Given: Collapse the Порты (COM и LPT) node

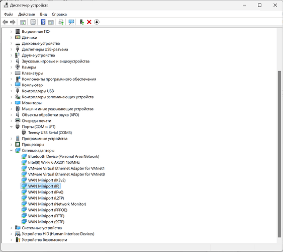Looking at the screenshot, I should 12,127.
